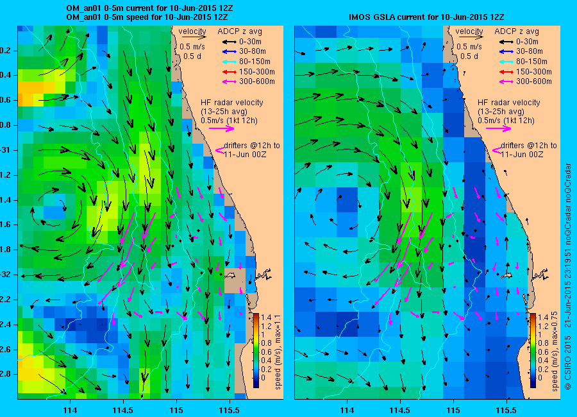Click magenta HF radar reference arrow, left panel
Image resolution: width=577 pixels, height=417 pixels.
point(222,128)
